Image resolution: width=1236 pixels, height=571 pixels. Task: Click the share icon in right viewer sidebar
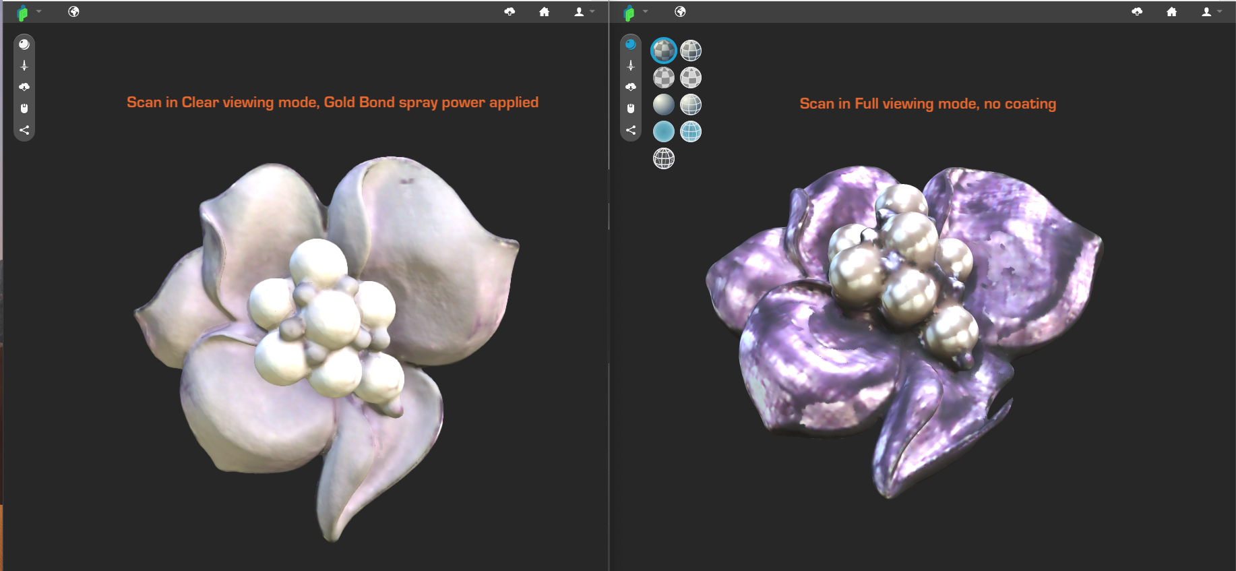click(631, 130)
